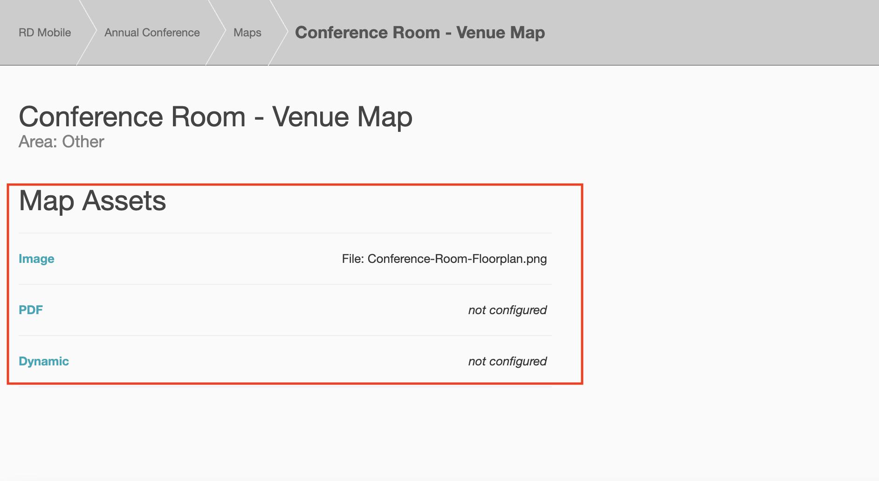Click the Map Assets section heading
Image resolution: width=879 pixels, height=481 pixels.
[92, 201]
